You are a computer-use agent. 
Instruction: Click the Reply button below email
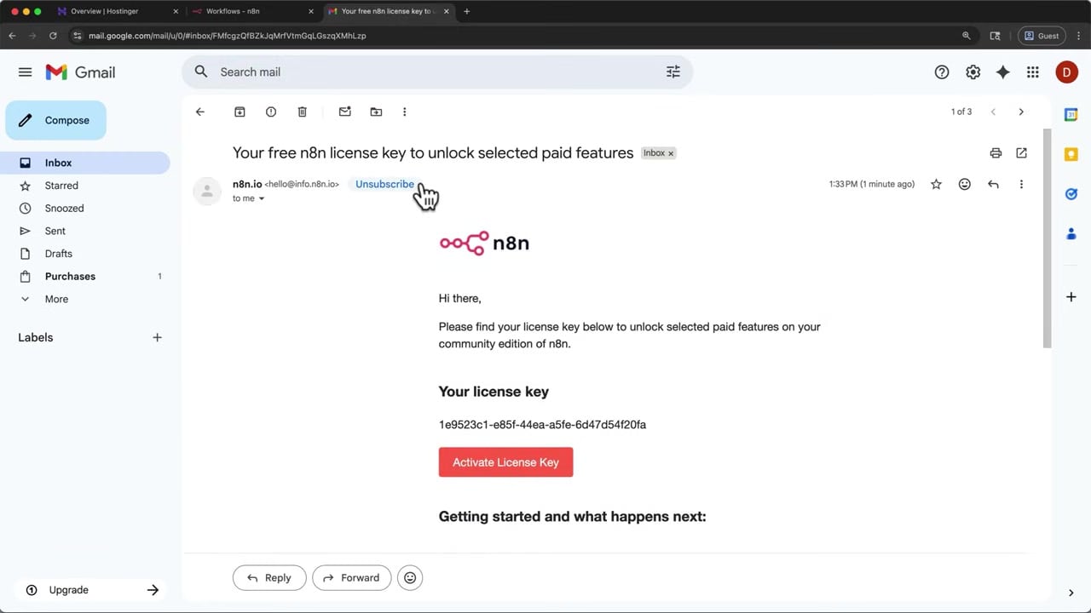pos(268,577)
